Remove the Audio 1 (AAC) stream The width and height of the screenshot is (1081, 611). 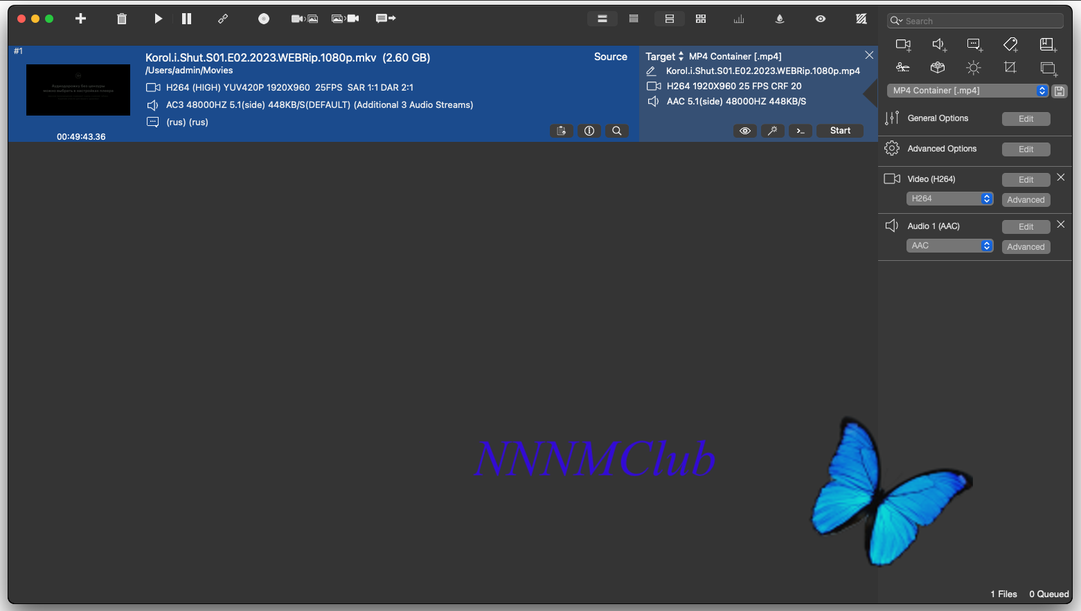(x=1061, y=225)
